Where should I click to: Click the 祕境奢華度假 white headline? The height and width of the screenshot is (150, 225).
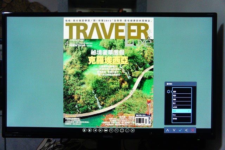(x=108, y=52)
